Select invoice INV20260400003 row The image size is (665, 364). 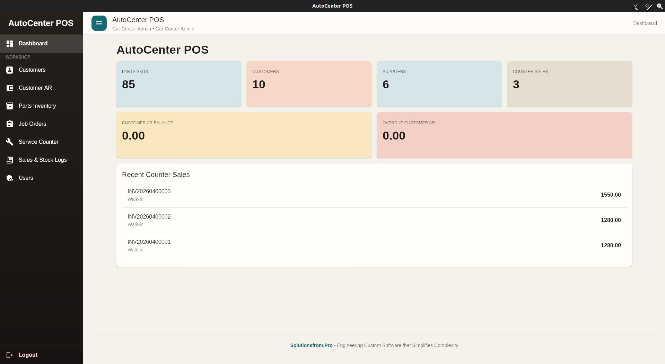tap(374, 195)
